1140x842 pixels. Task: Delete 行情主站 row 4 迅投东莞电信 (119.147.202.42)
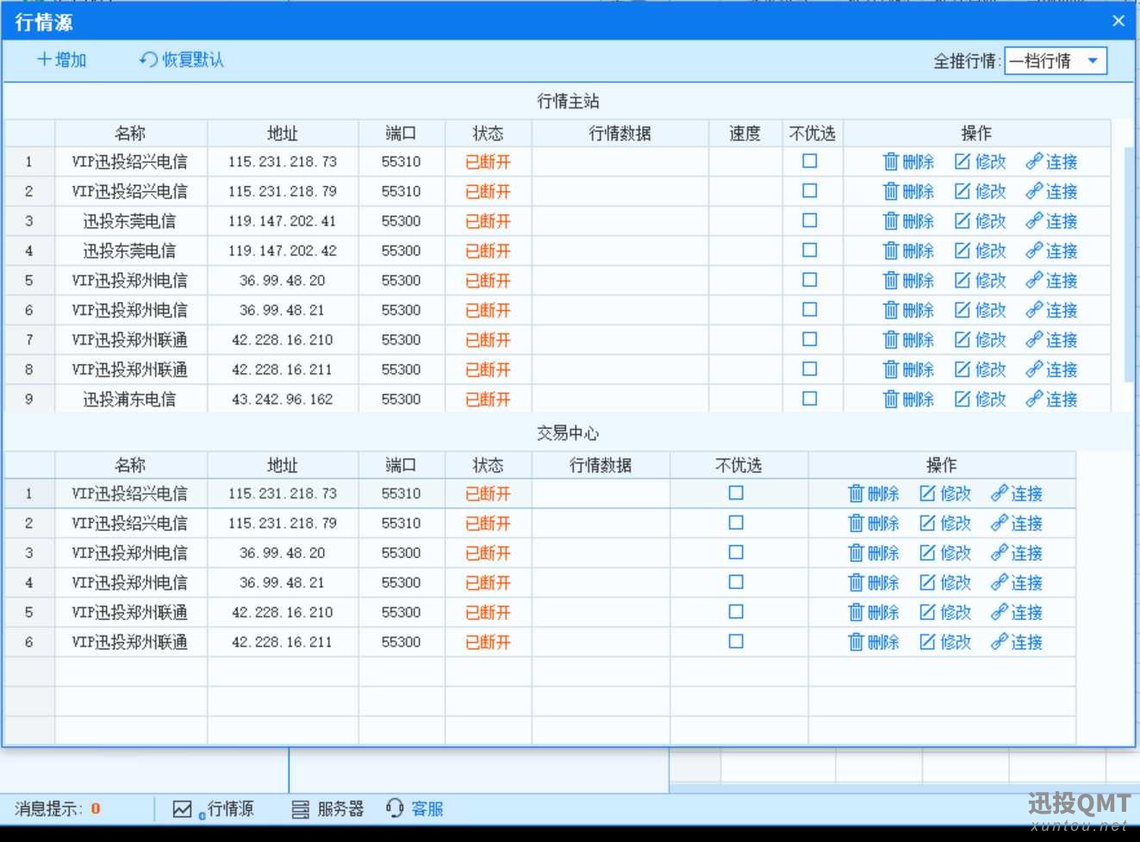click(909, 251)
